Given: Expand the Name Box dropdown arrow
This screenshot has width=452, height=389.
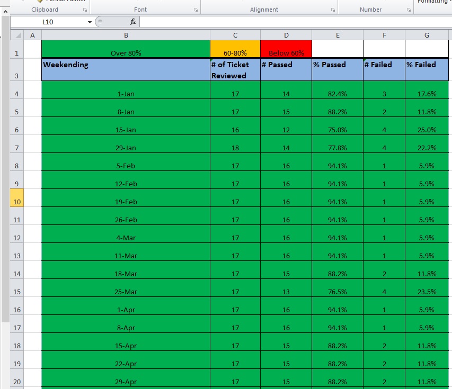Looking at the screenshot, I should coord(90,22).
